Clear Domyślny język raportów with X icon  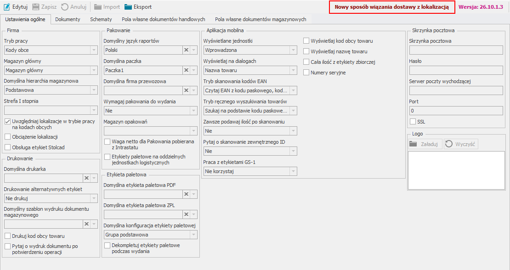[187, 50]
